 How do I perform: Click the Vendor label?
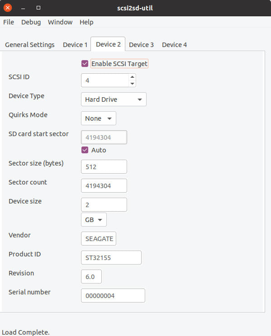(19, 235)
